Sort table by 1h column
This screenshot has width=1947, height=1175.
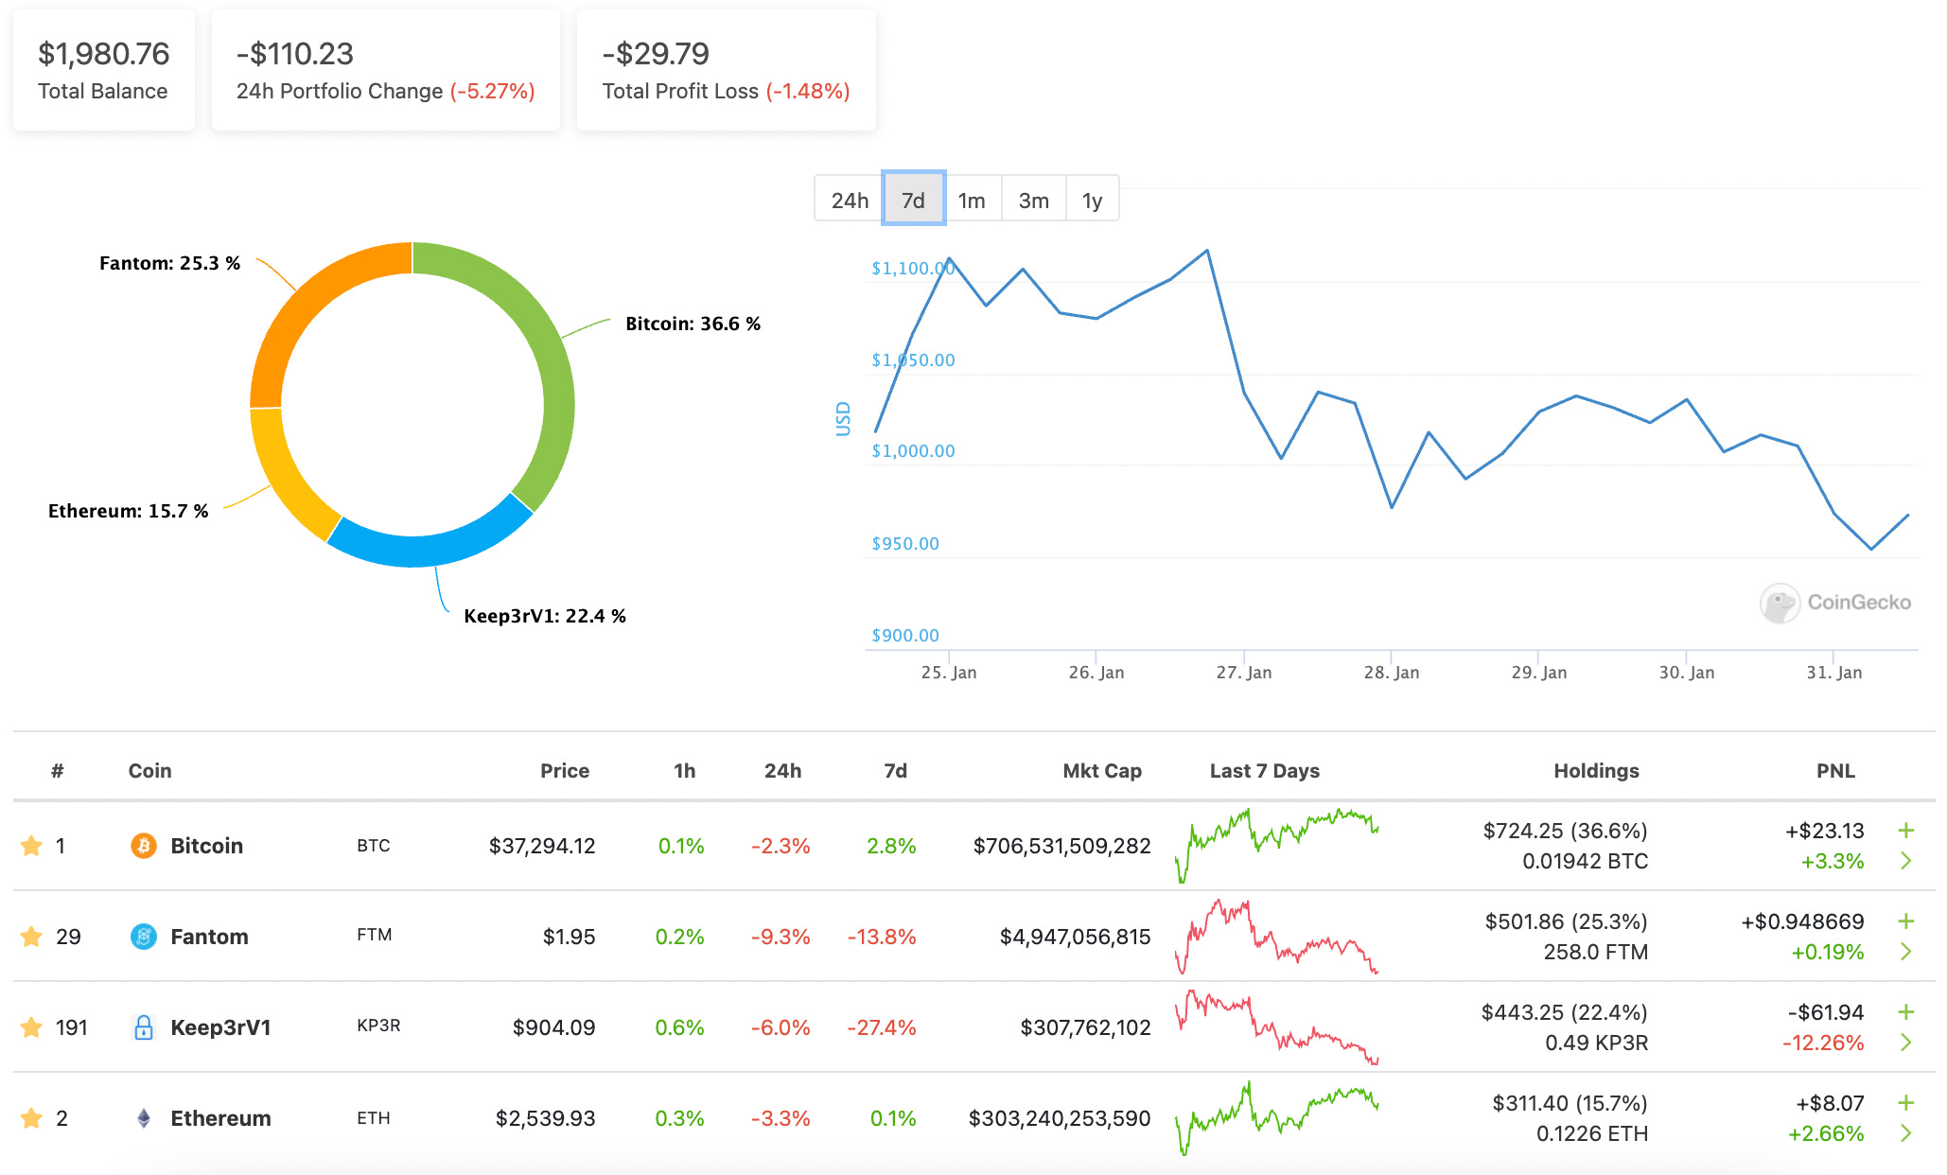coord(684,771)
